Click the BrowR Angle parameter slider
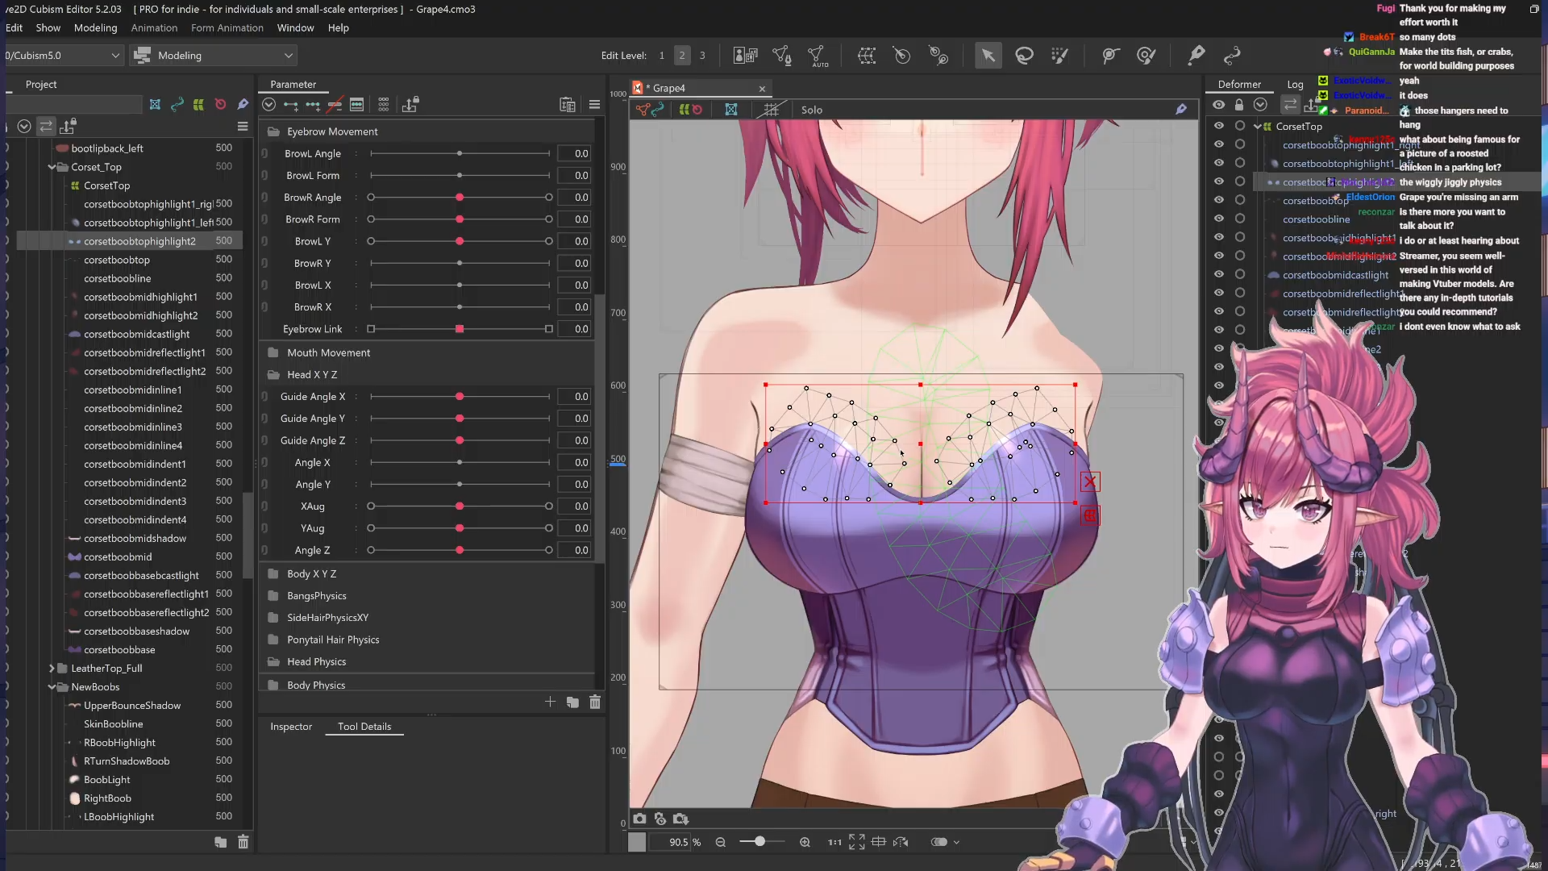Viewport: 1548px width, 871px height. (x=460, y=198)
